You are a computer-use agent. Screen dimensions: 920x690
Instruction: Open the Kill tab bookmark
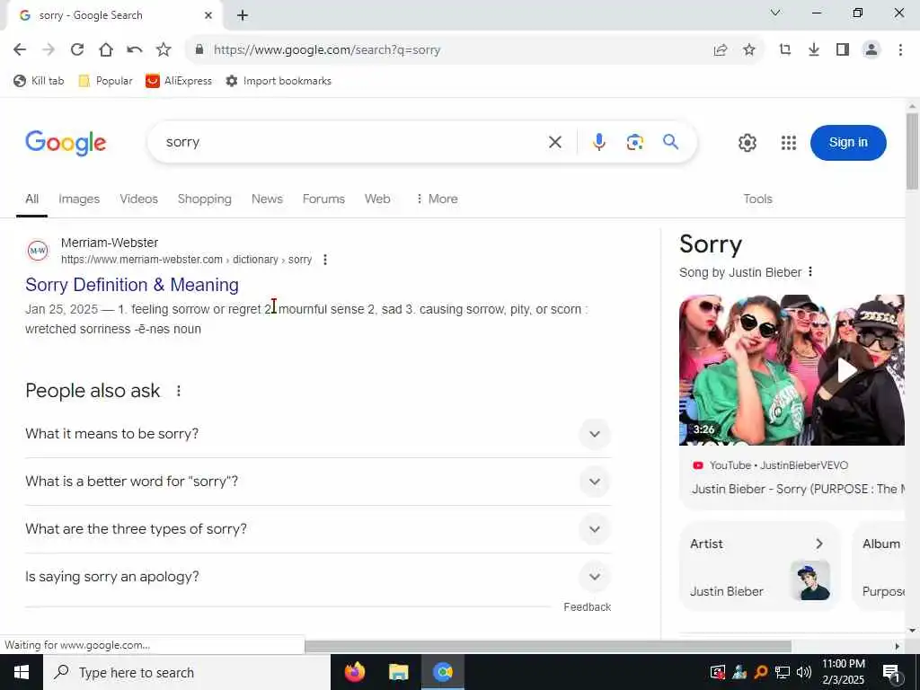point(39,81)
